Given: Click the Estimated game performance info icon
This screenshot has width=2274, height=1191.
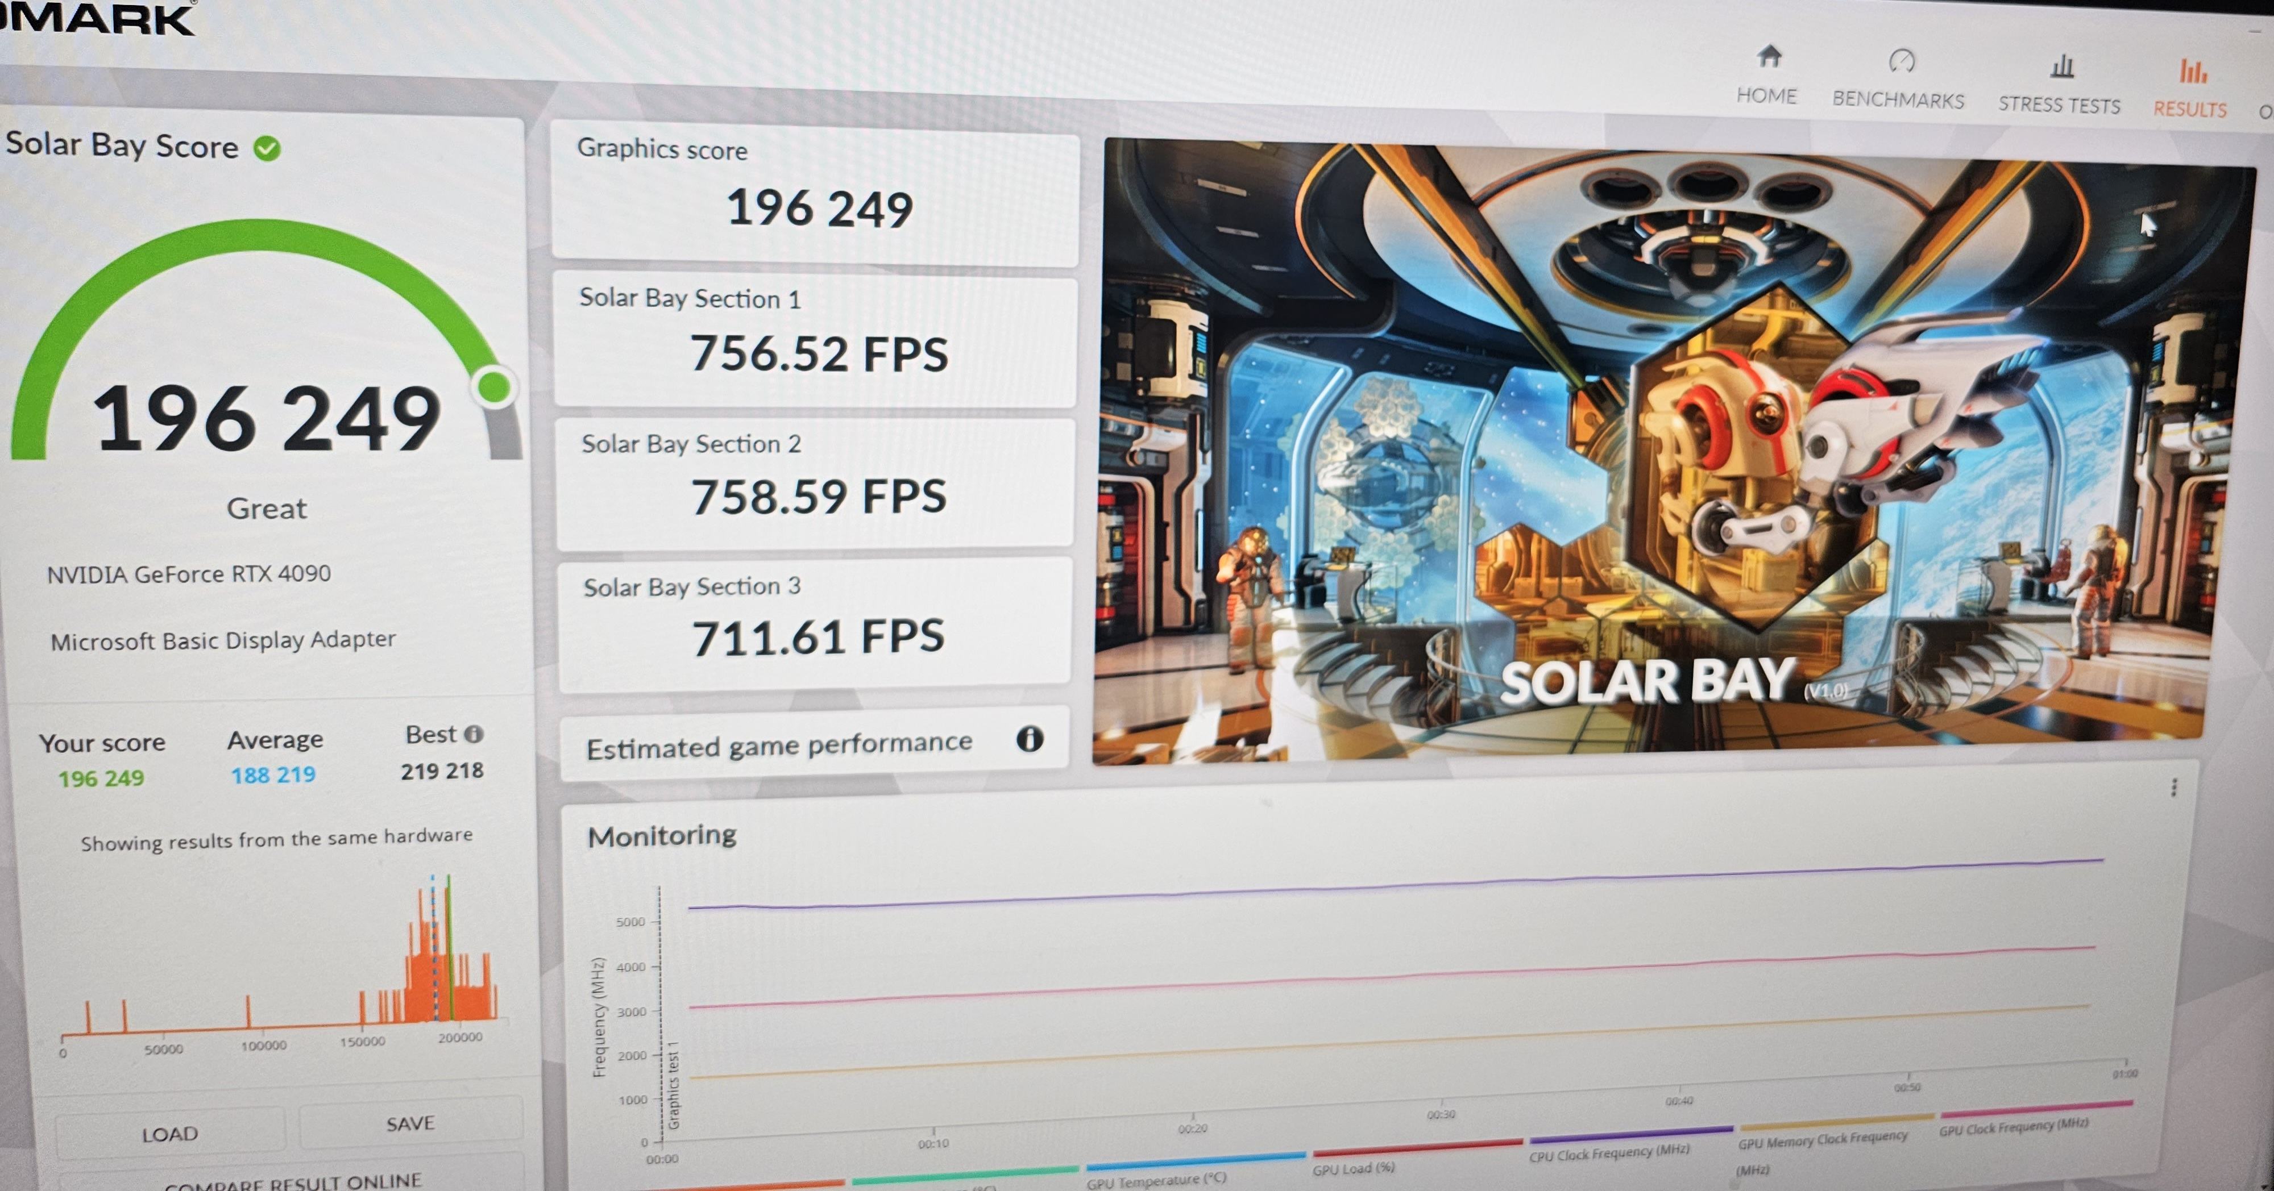Looking at the screenshot, I should [x=1030, y=739].
